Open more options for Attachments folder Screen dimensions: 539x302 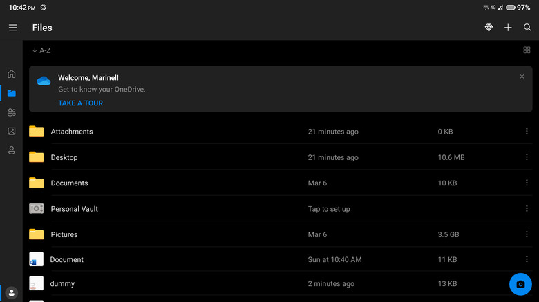coord(527,132)
